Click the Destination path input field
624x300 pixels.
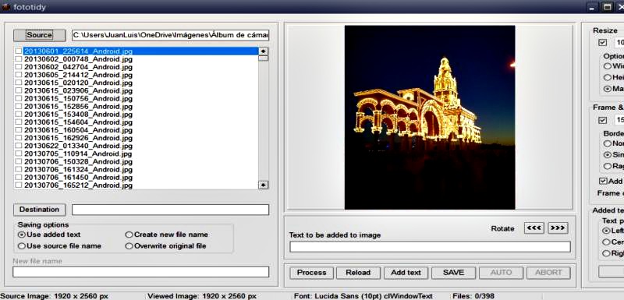(x=170, y=210)
